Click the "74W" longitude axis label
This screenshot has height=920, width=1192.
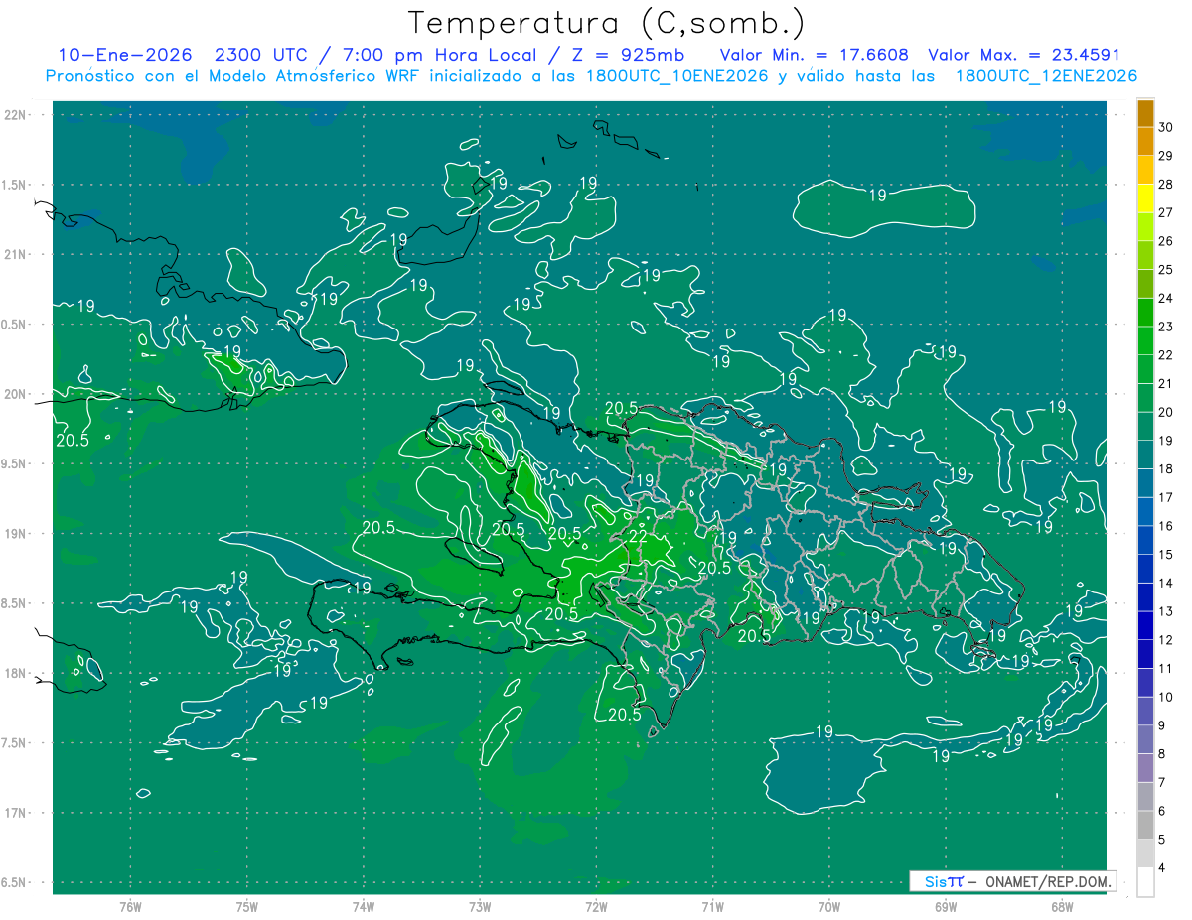point(363,906)
